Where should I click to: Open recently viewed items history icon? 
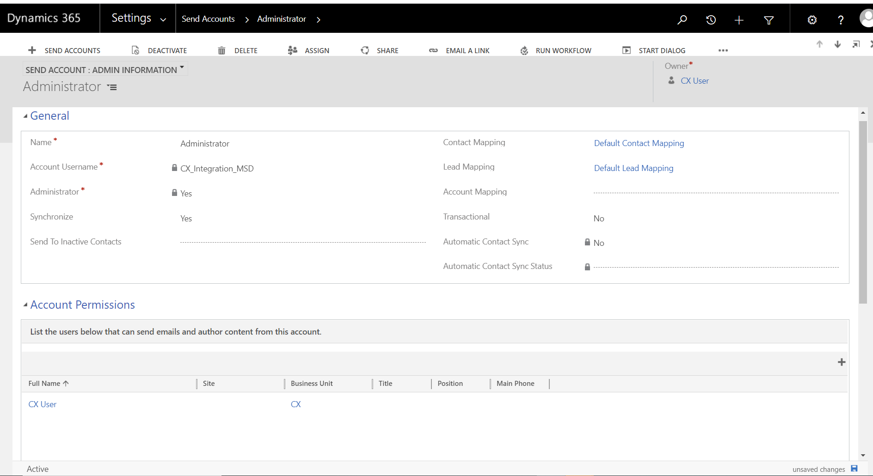(x=711, y=20)
